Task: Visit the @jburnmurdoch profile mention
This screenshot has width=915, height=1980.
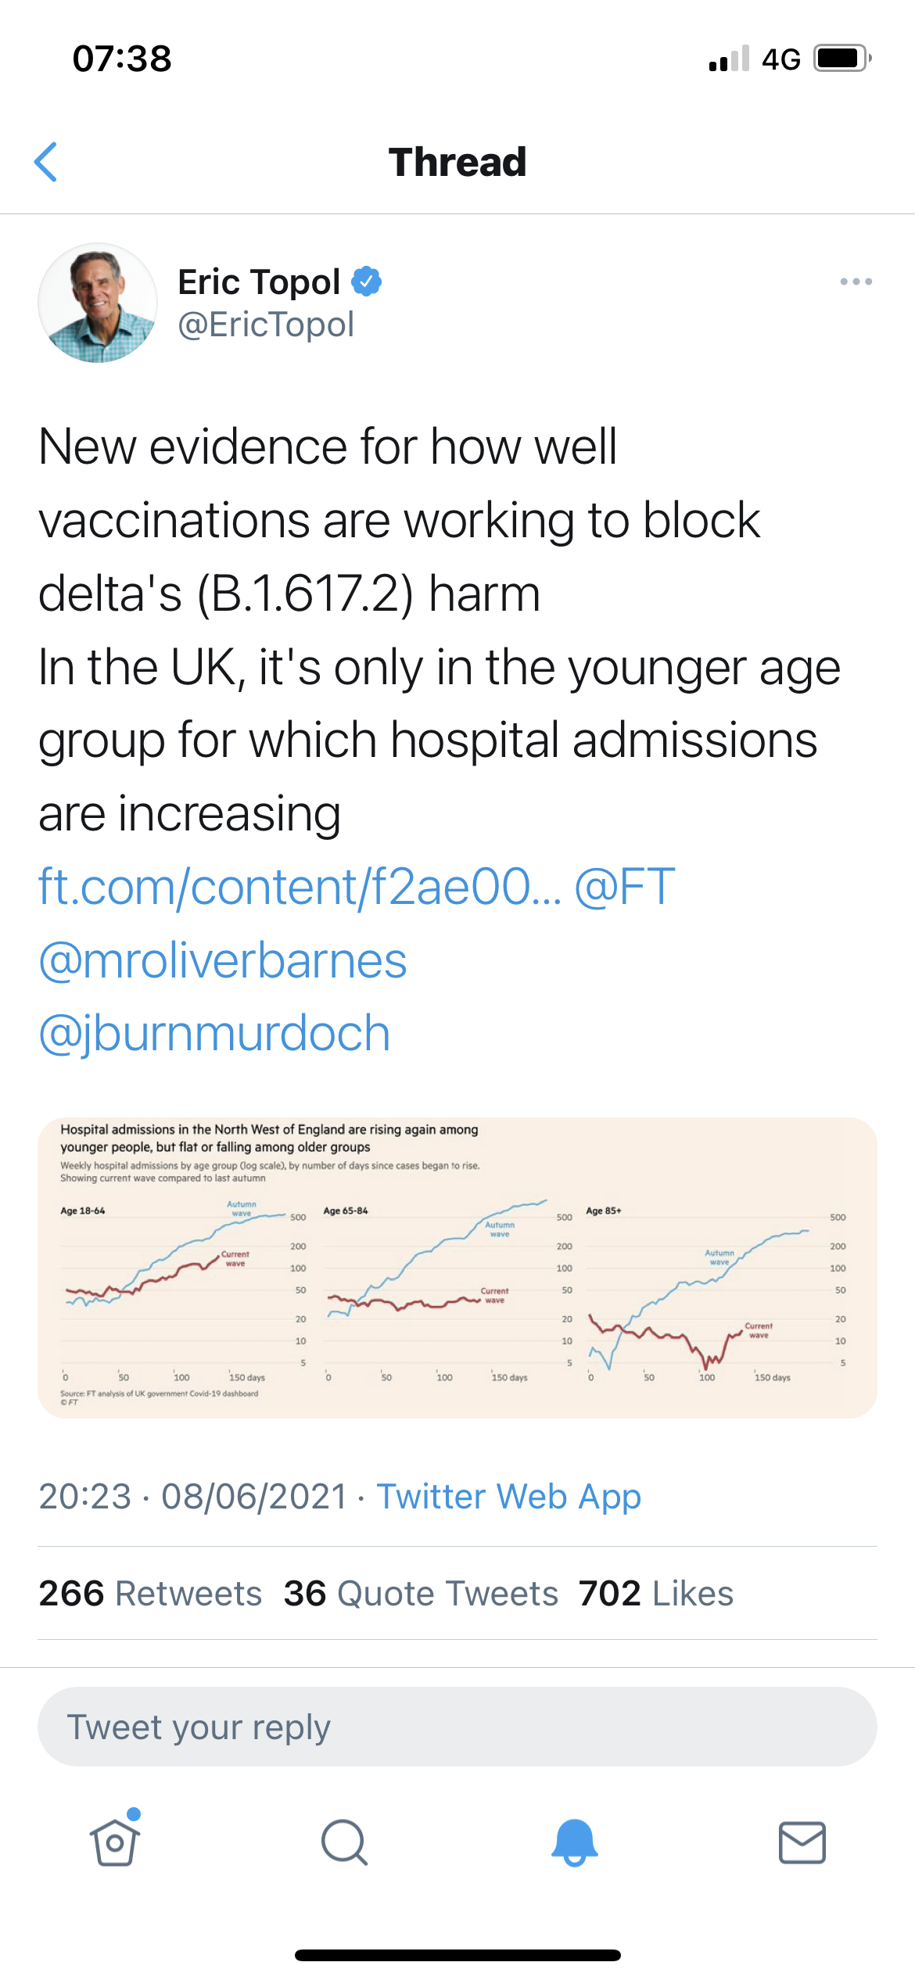Action: point(214,1034)
